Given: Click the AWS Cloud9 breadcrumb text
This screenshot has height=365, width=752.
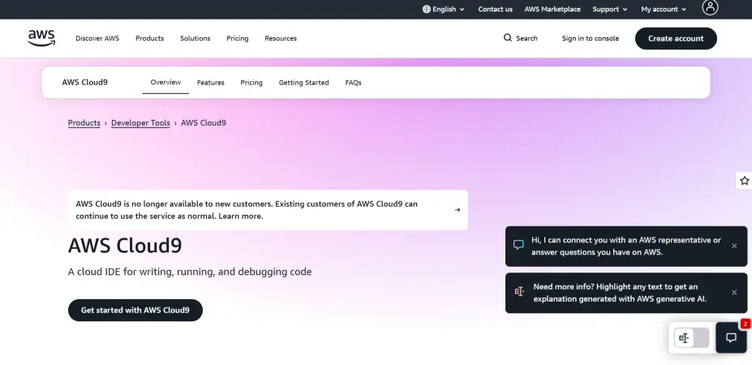Looking at the screenshot, I should pyautogui.click(x=204, y=122).
